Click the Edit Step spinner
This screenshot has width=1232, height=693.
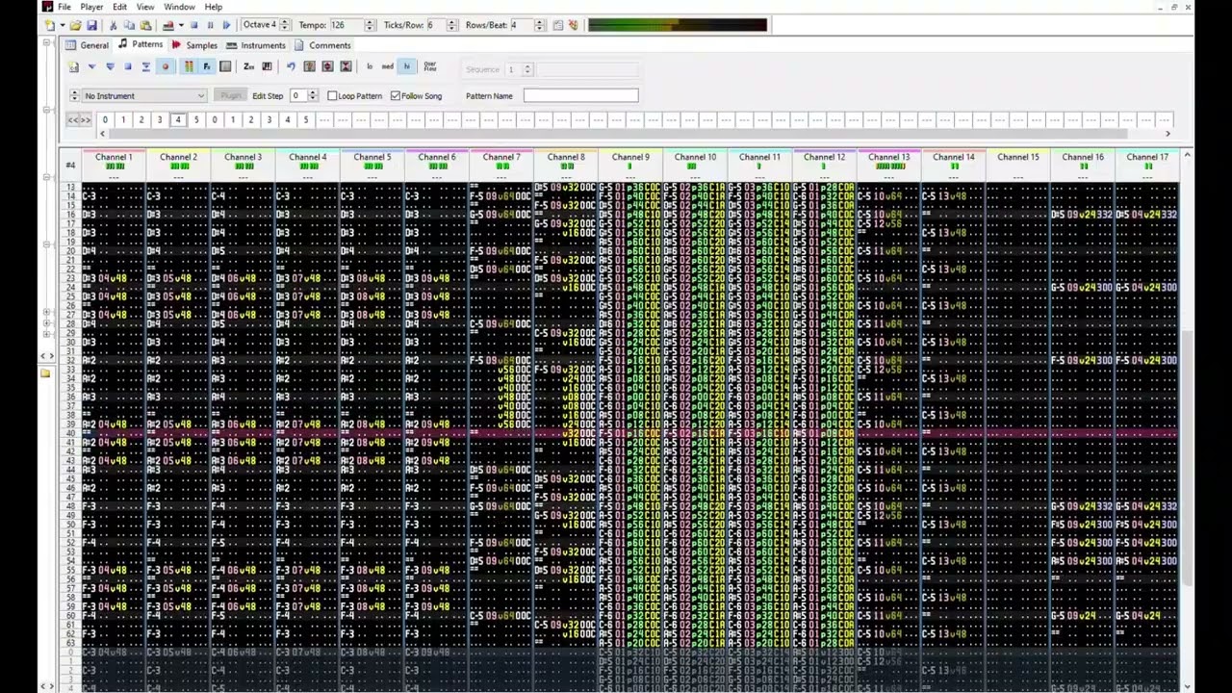pyautogui.click(x=313, y=96)
